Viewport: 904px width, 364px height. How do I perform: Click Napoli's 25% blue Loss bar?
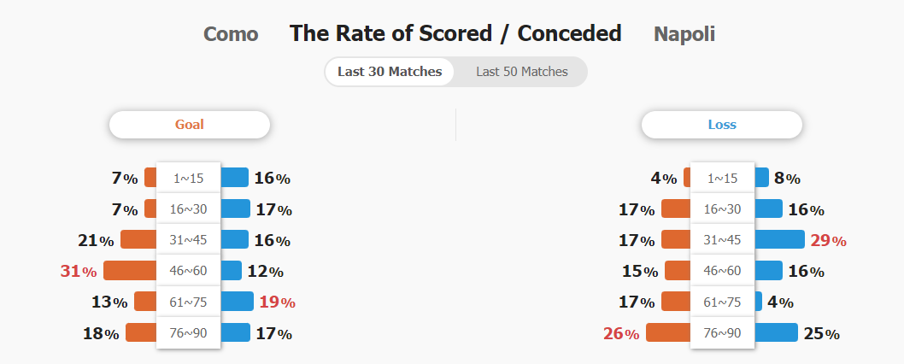[x=776, y=333]
